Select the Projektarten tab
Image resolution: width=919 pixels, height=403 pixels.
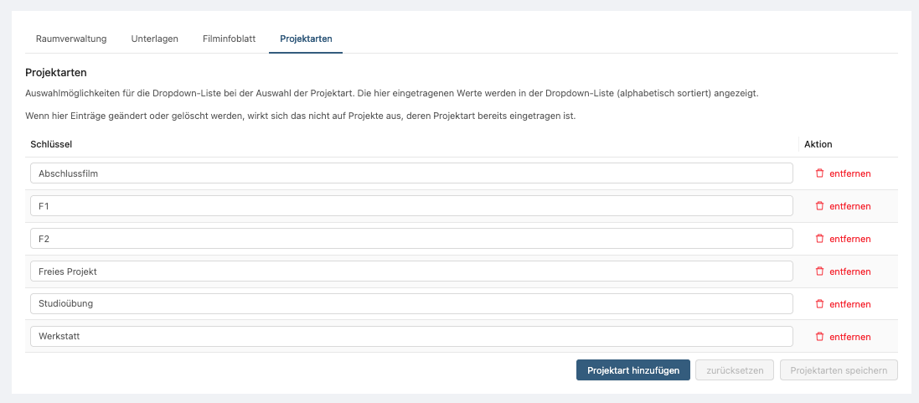pos(306,39)
